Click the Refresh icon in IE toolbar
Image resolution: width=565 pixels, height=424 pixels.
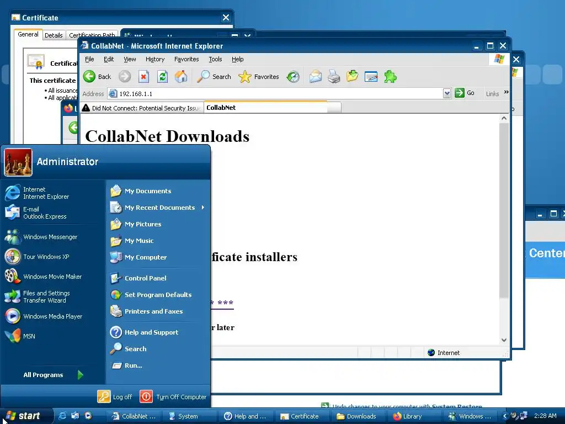click(163, 76)
